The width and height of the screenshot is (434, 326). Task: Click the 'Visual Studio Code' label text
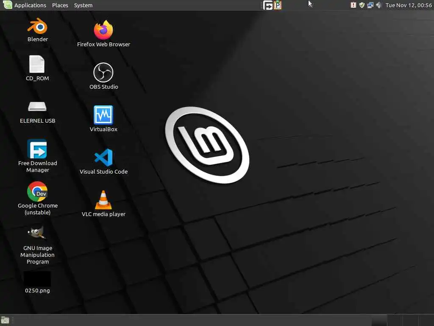103,171
